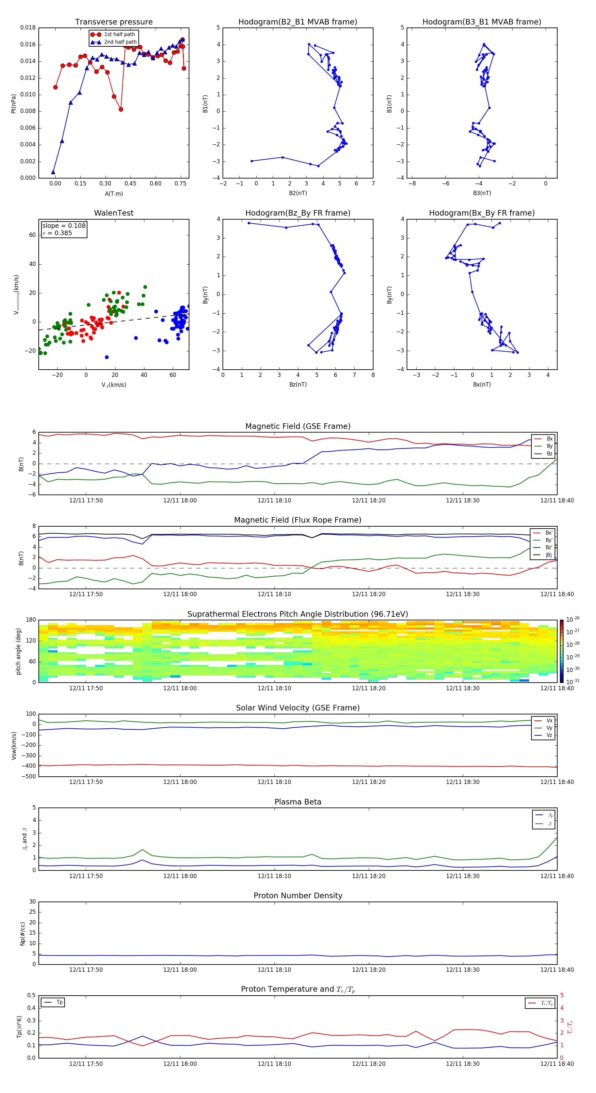Click '12/11 17:50' tick under proton temperature plot
The image size is (596, 1093).
(x=86, y=1064)
